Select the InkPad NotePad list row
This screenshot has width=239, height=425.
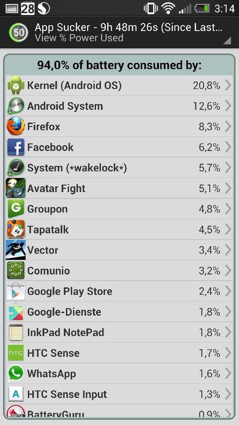click(119, 332)
